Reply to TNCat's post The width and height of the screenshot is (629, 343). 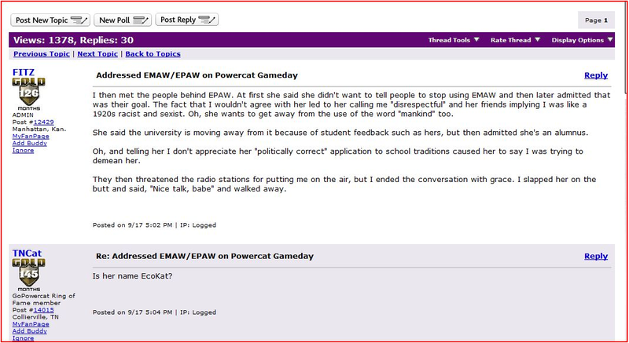click(596, 256)
